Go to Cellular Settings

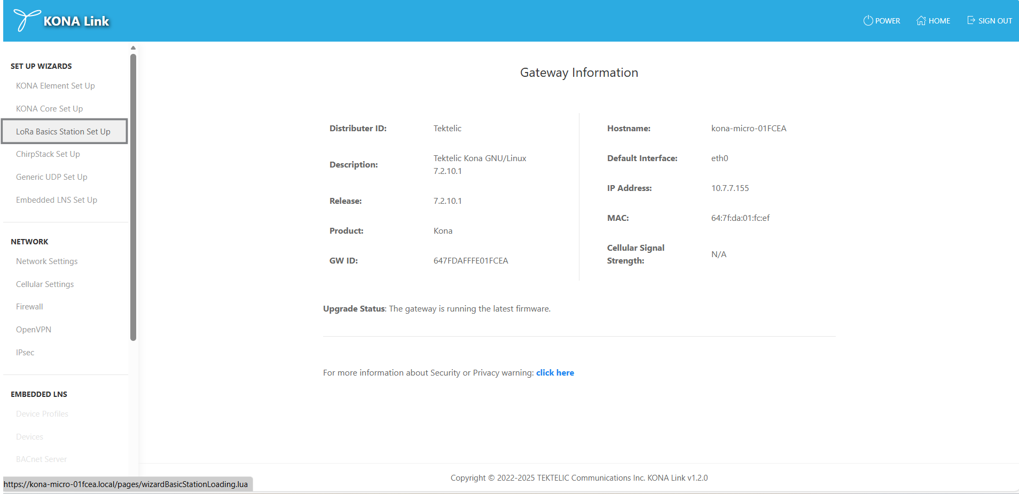point(45,284)
